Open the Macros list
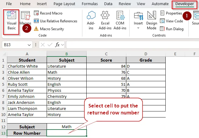 (x=25, y=18)
